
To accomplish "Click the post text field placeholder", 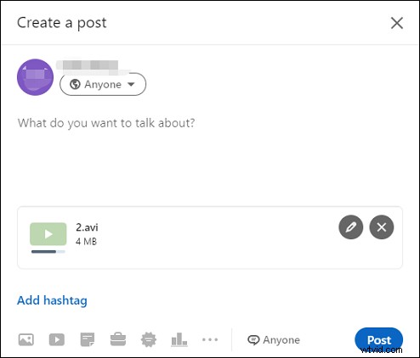I will point(106,123).
